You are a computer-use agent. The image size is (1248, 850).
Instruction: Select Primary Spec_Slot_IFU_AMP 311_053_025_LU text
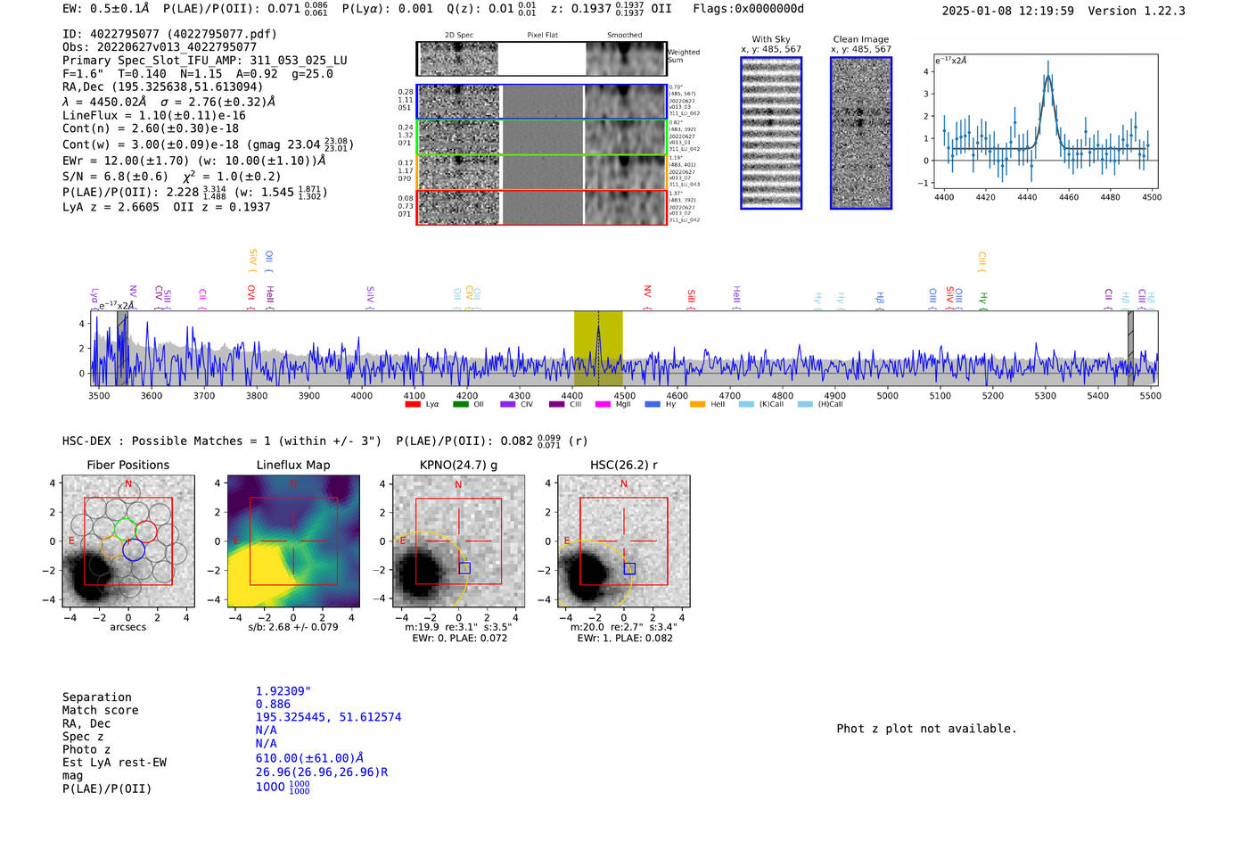[205, 61]
